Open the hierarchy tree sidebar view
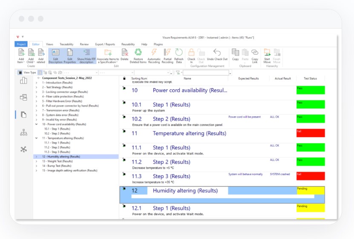The width and height of the screenshot is (354, 239). point(23,132)
